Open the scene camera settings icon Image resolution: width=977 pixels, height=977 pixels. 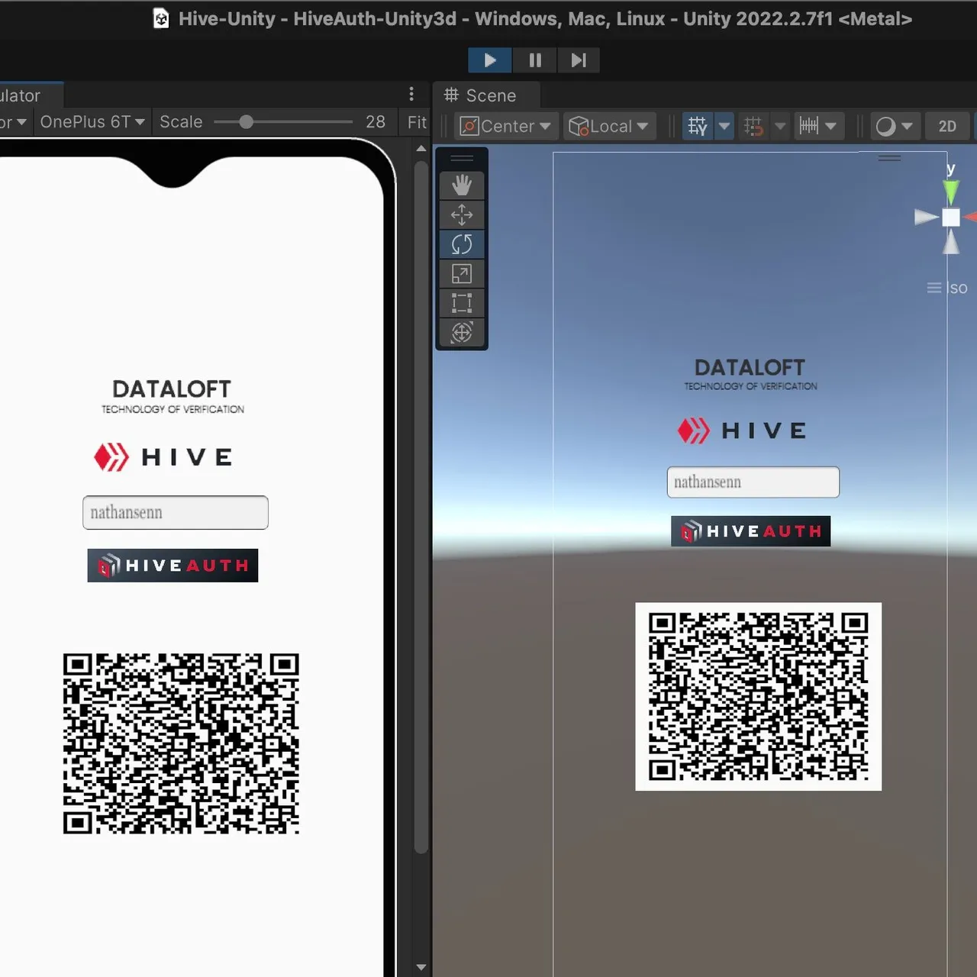[x=888, y=126]
